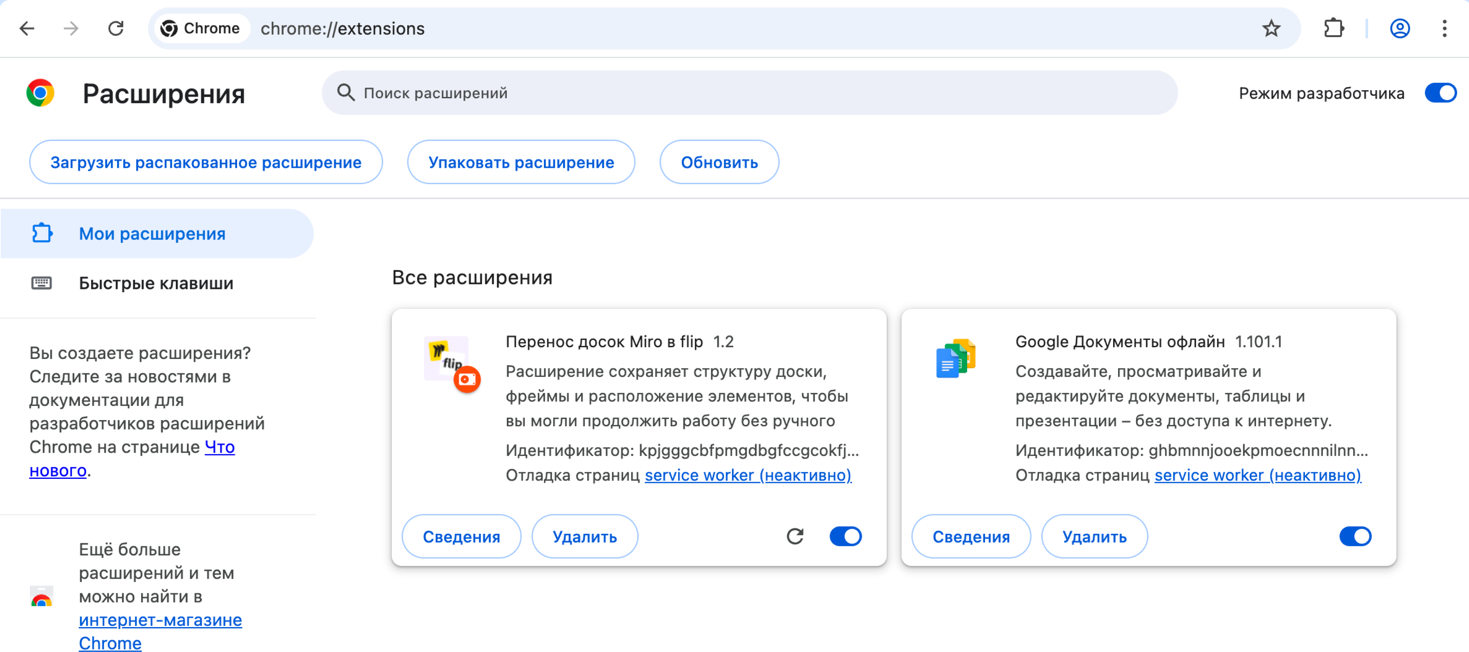Click the Все расширения heading
Screen dimensions: 1469x652
click(x=472, y=278)
